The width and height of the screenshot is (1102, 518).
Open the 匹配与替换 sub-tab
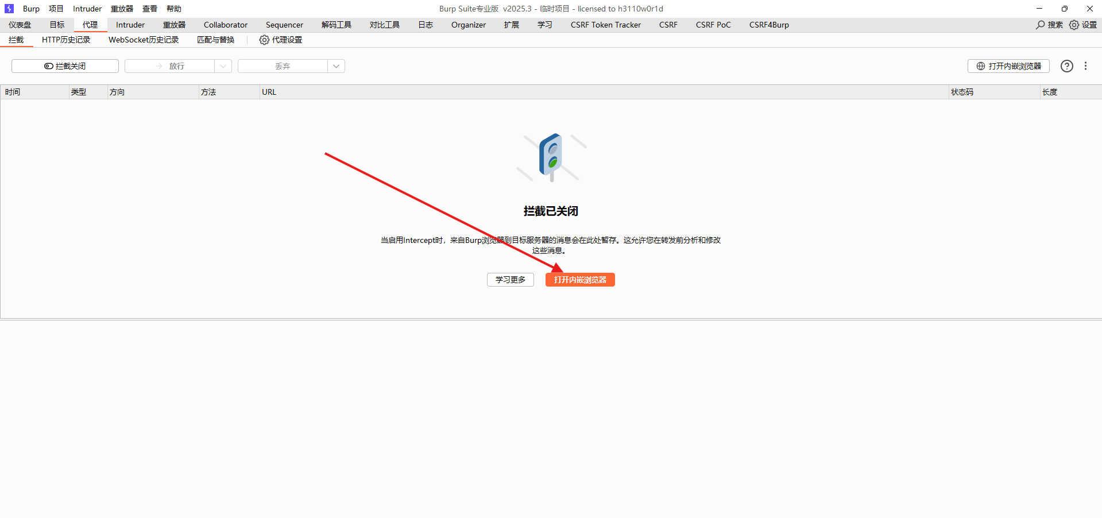(216, 40)
